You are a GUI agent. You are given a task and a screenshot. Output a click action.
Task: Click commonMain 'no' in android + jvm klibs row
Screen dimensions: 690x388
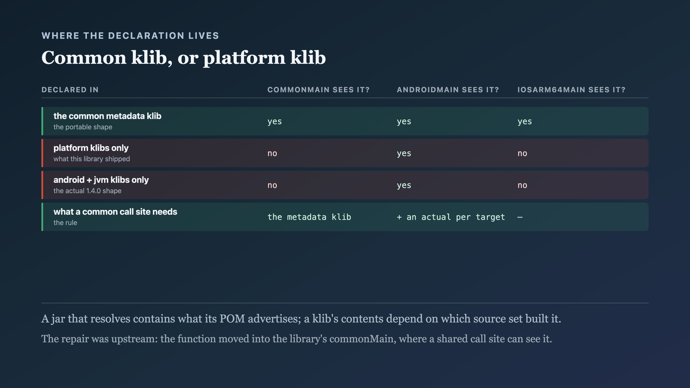pyautogui.click(x=273, y=185)
